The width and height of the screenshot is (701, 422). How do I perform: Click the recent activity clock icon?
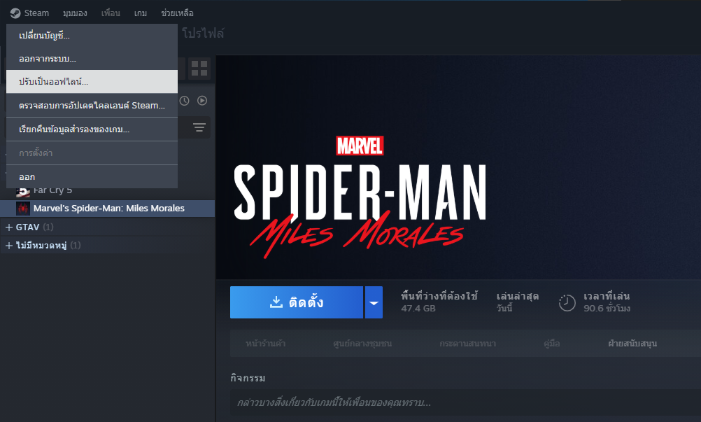[184, 101]
